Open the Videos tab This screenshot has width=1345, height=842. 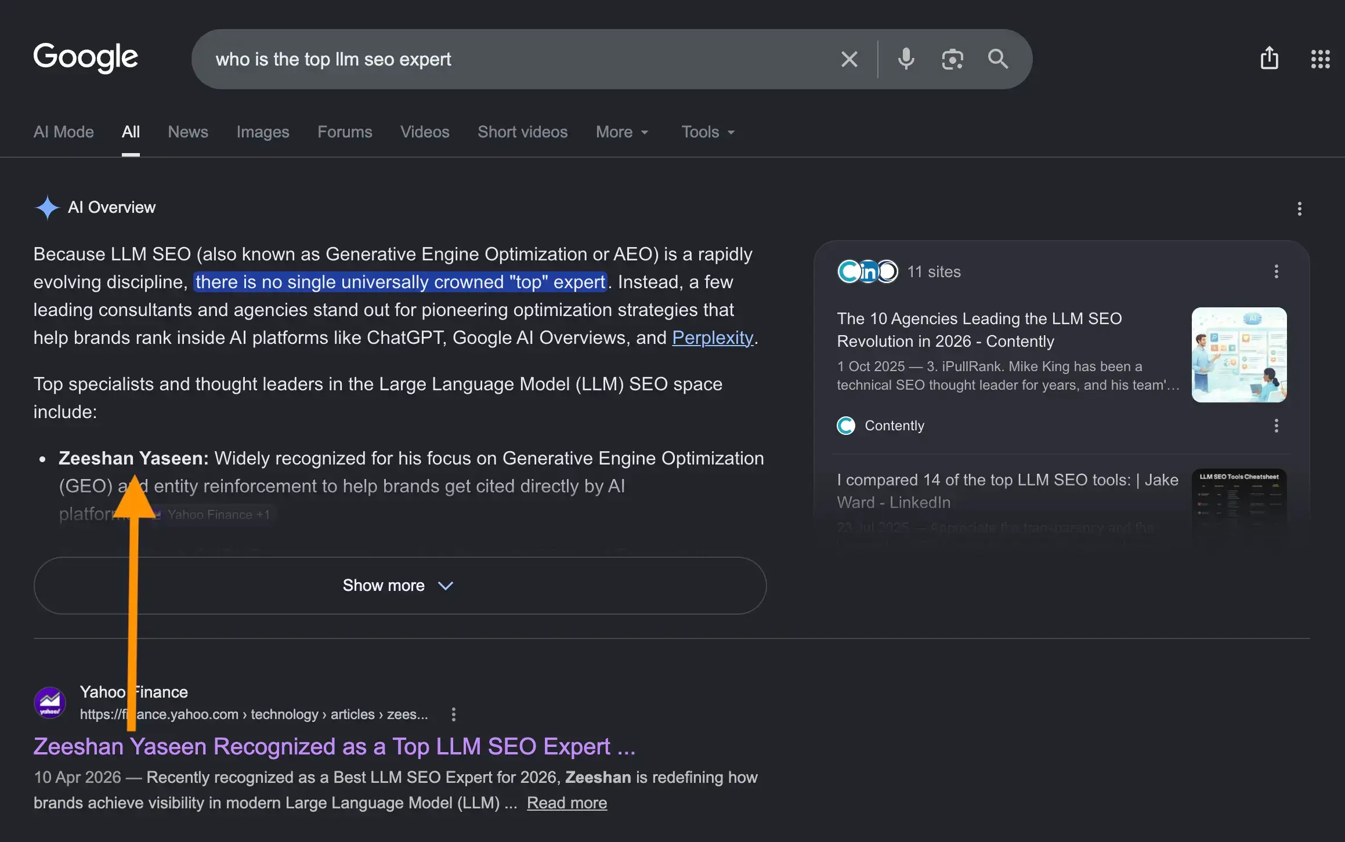(425, 132)
